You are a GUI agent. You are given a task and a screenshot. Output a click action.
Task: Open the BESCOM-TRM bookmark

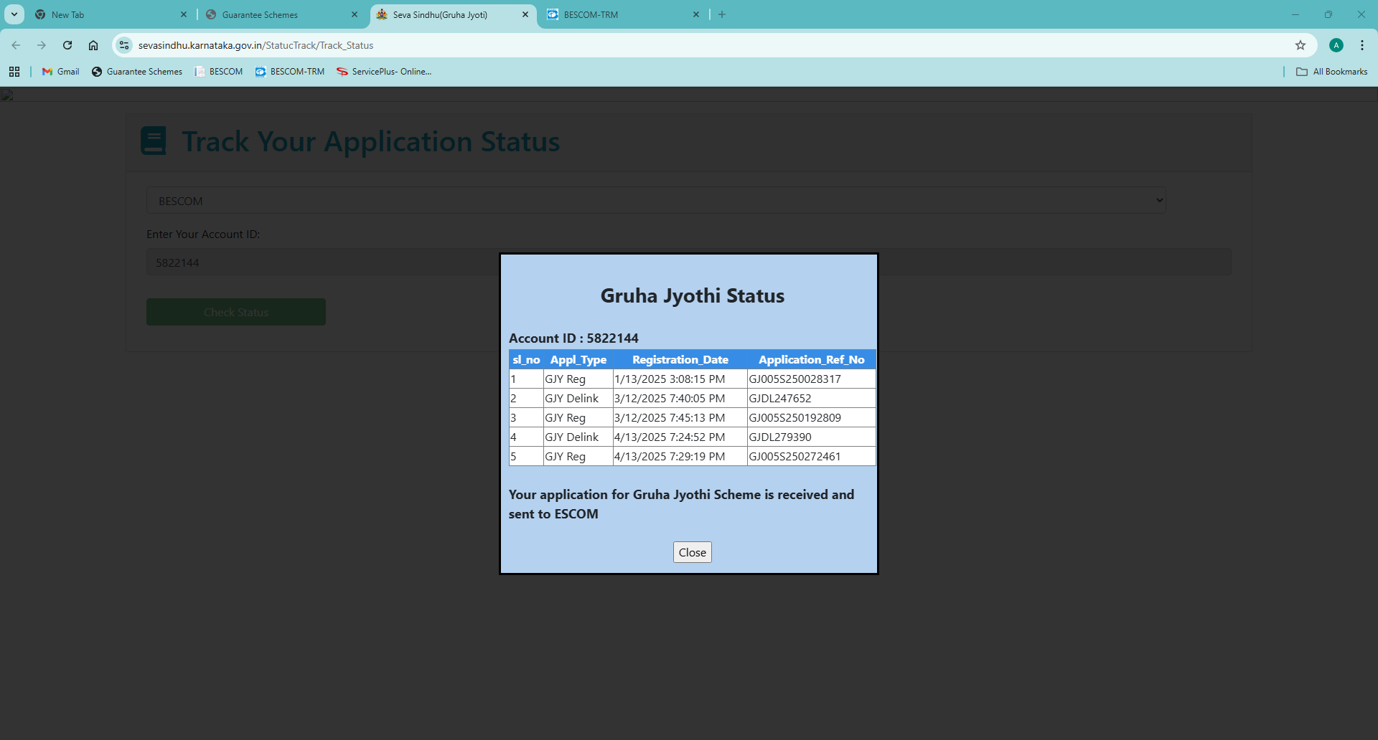pyautogui.click(x=290, y=72)
